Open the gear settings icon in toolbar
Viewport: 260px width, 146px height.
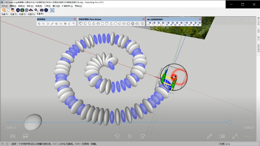click(36, 10)
